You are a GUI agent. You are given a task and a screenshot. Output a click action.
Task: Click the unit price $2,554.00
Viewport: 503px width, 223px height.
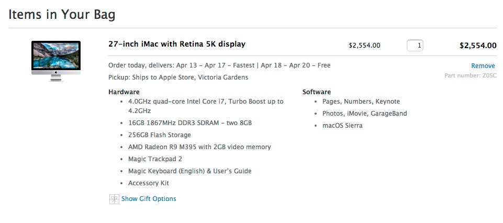pyautogui.click(x=364, y=46)
